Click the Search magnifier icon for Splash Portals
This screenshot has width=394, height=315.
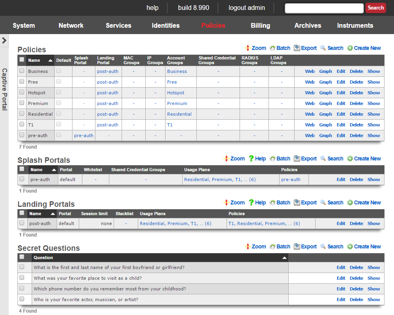tap(323, 158)
